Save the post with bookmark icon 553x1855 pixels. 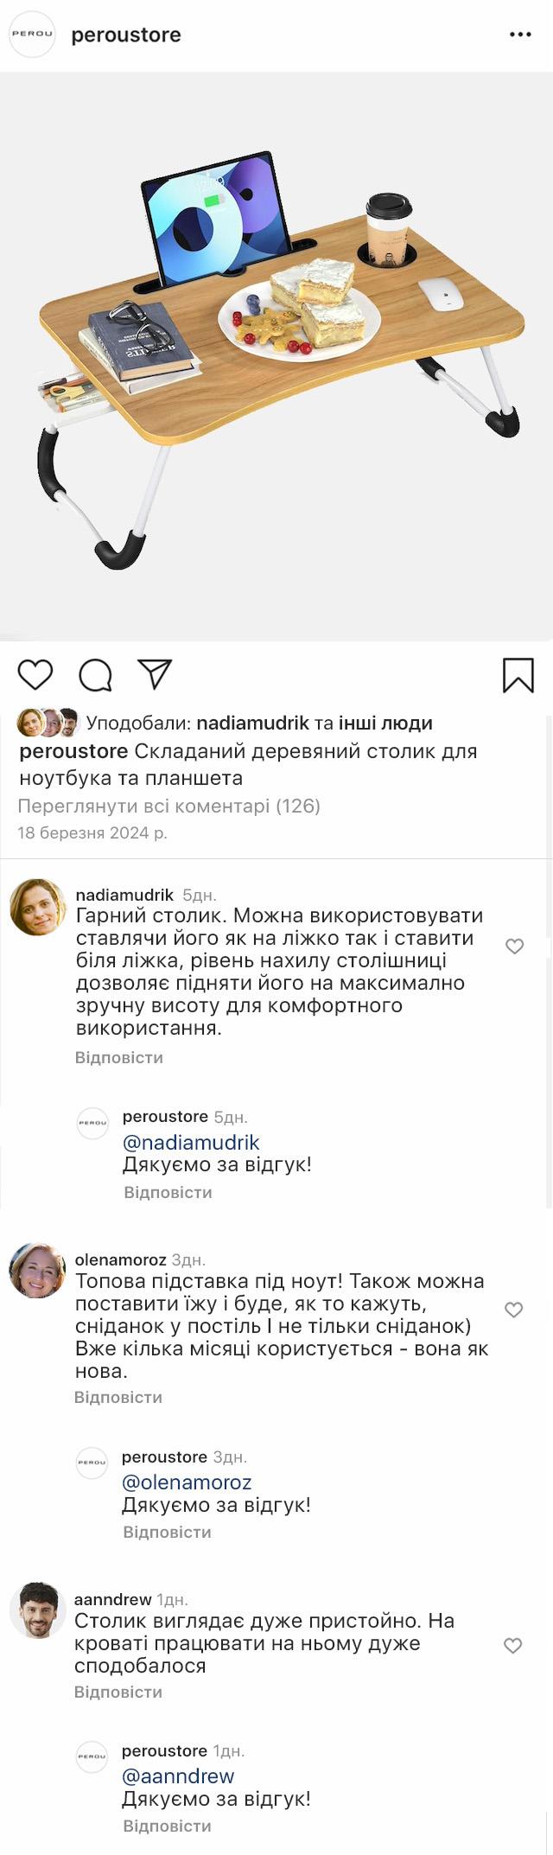point(518,675)
